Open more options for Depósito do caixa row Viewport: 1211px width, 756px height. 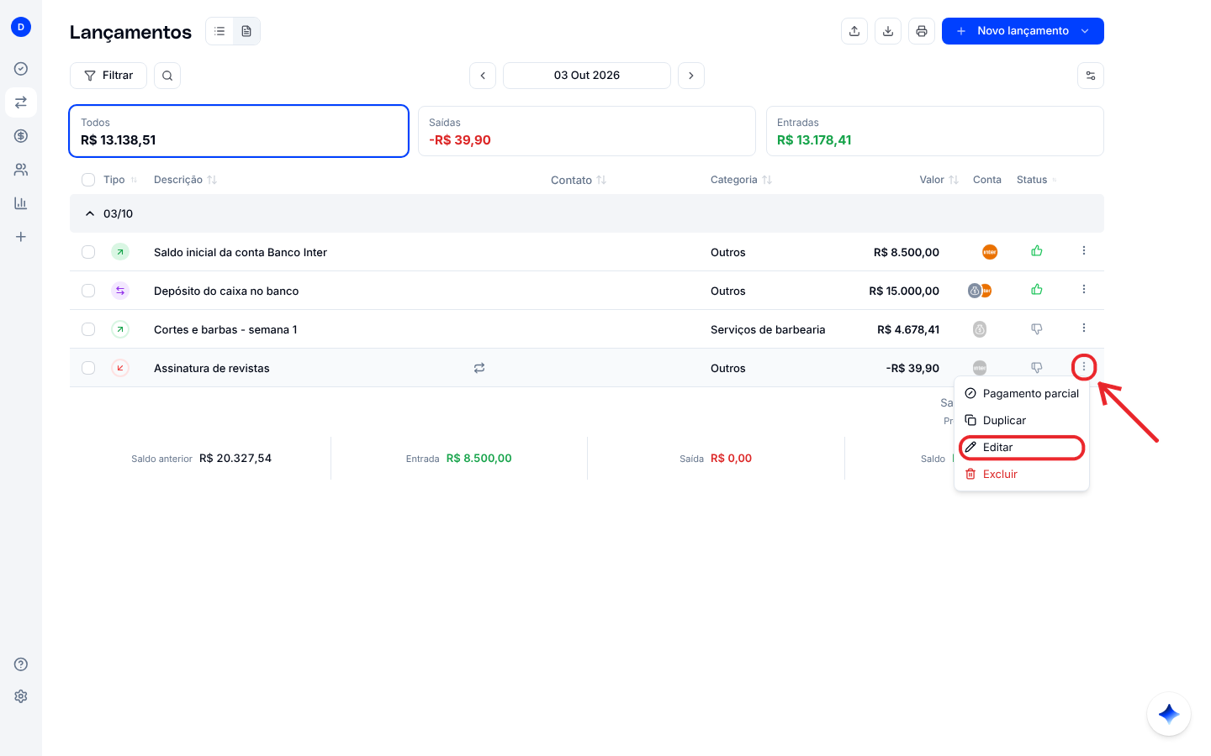1084,290
